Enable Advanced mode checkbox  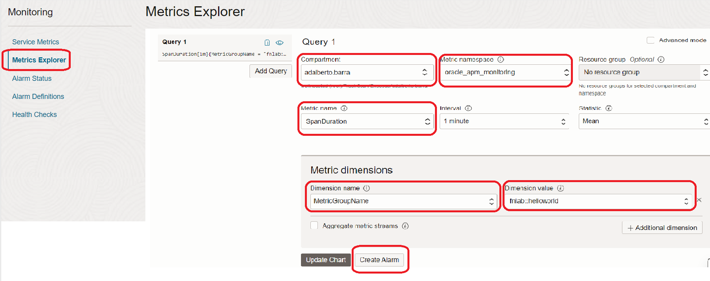pyautogui.click(x=651, y=40)
